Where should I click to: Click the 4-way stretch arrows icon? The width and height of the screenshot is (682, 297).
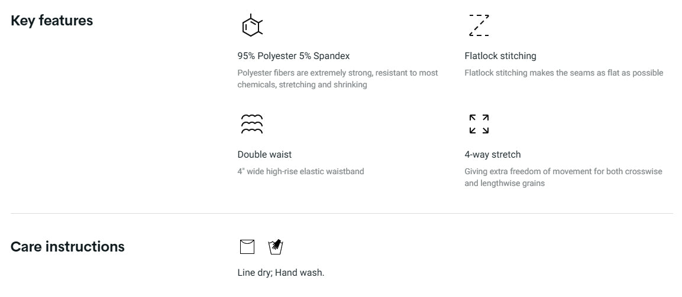pyautogui.click(x=479, y=124)
